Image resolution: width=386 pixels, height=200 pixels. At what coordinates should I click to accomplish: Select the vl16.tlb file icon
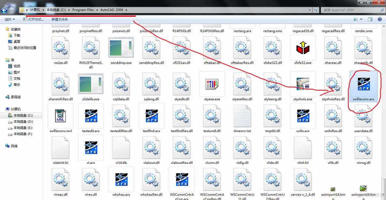point(121,147)
